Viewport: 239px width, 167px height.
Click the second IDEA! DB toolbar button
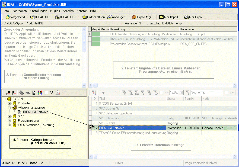point(64,17)
